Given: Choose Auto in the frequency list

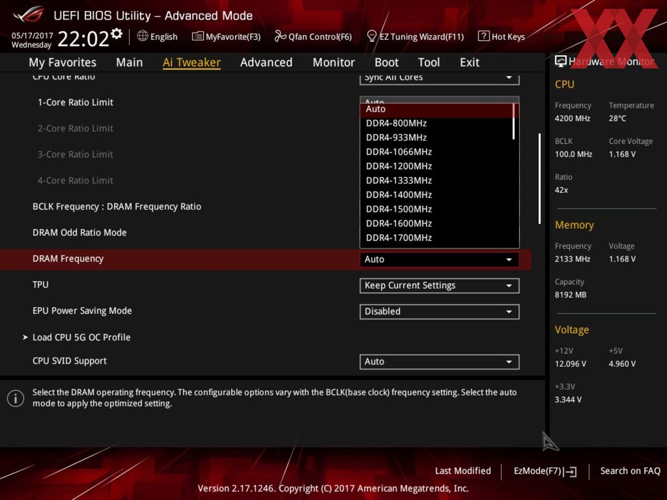Looking at the screenshot, I should click(x=436, y=109).
